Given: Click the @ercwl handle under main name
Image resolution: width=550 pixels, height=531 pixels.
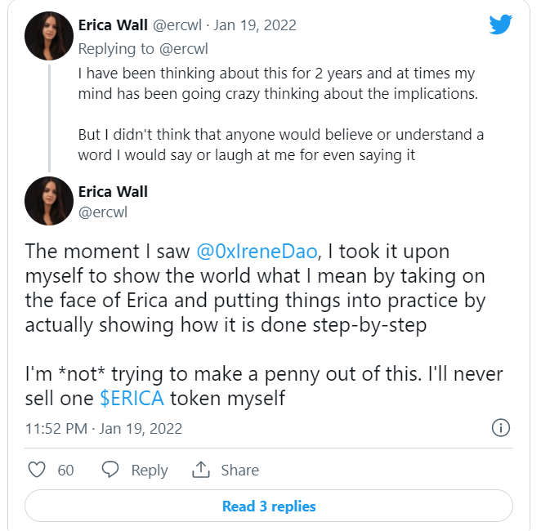Looking at the screenshot, I should coord(103,212).
